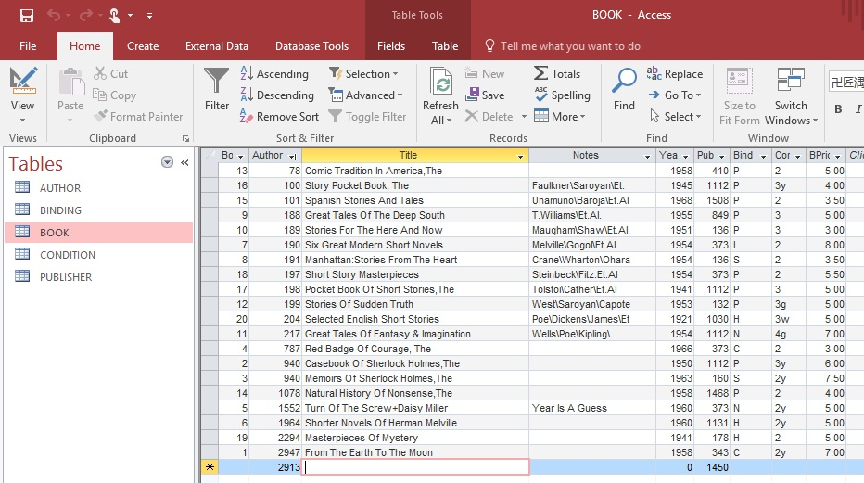This screenshot has width=864, height=483.
Task: Open the Delete dropdown arrow
Action: tap(524, 117)
